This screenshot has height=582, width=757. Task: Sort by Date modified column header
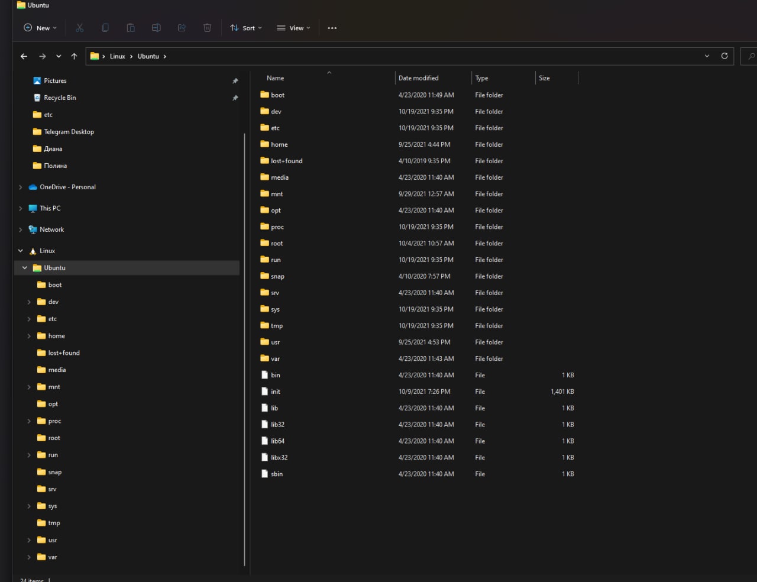419,78
